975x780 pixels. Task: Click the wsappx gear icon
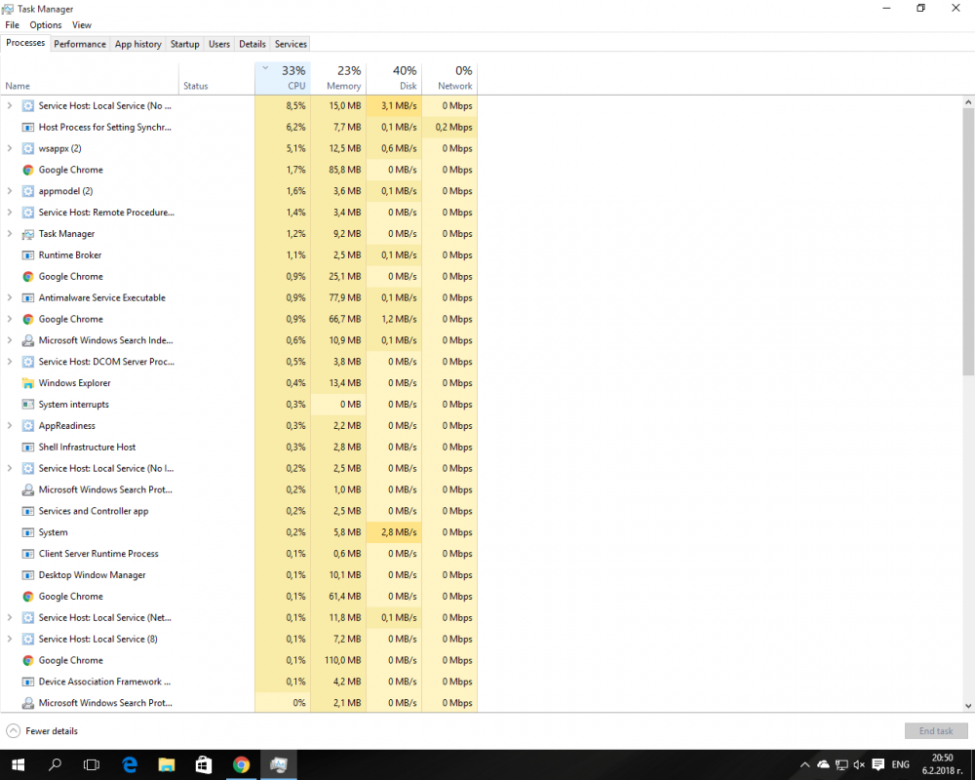tap(28, 148)
